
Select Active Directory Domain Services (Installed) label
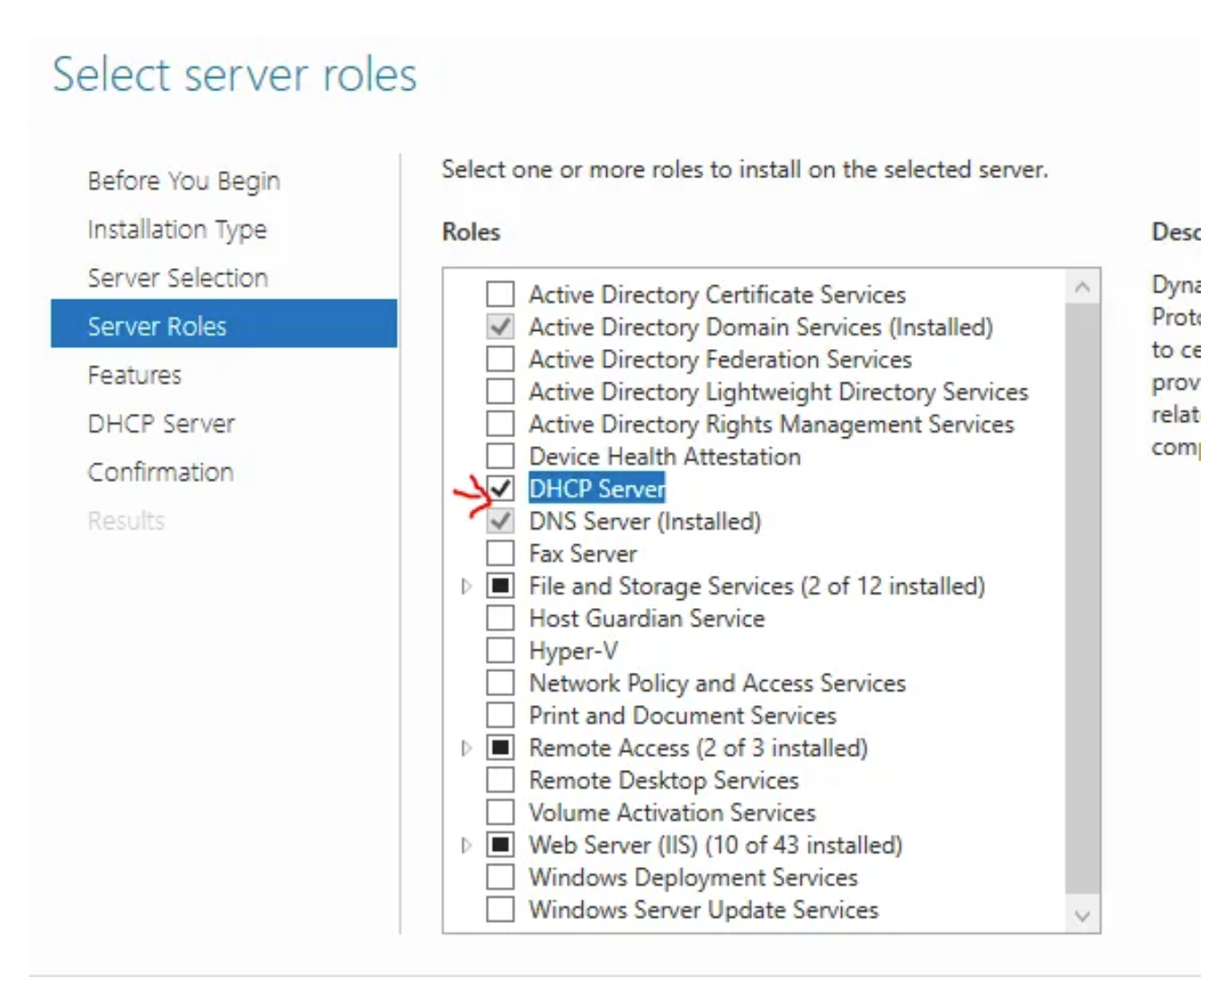[761, 327]
